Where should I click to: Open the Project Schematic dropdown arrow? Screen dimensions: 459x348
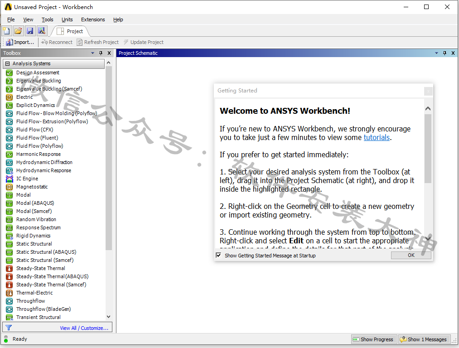click(436, 53)
